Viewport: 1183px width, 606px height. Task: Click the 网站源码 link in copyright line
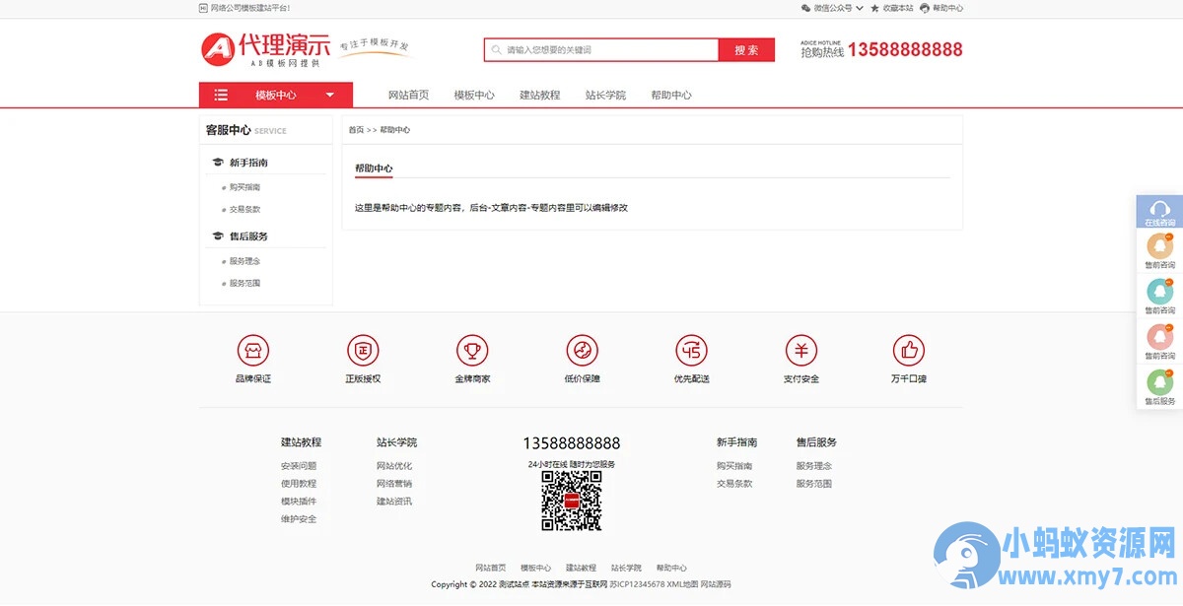click(716, 584)
